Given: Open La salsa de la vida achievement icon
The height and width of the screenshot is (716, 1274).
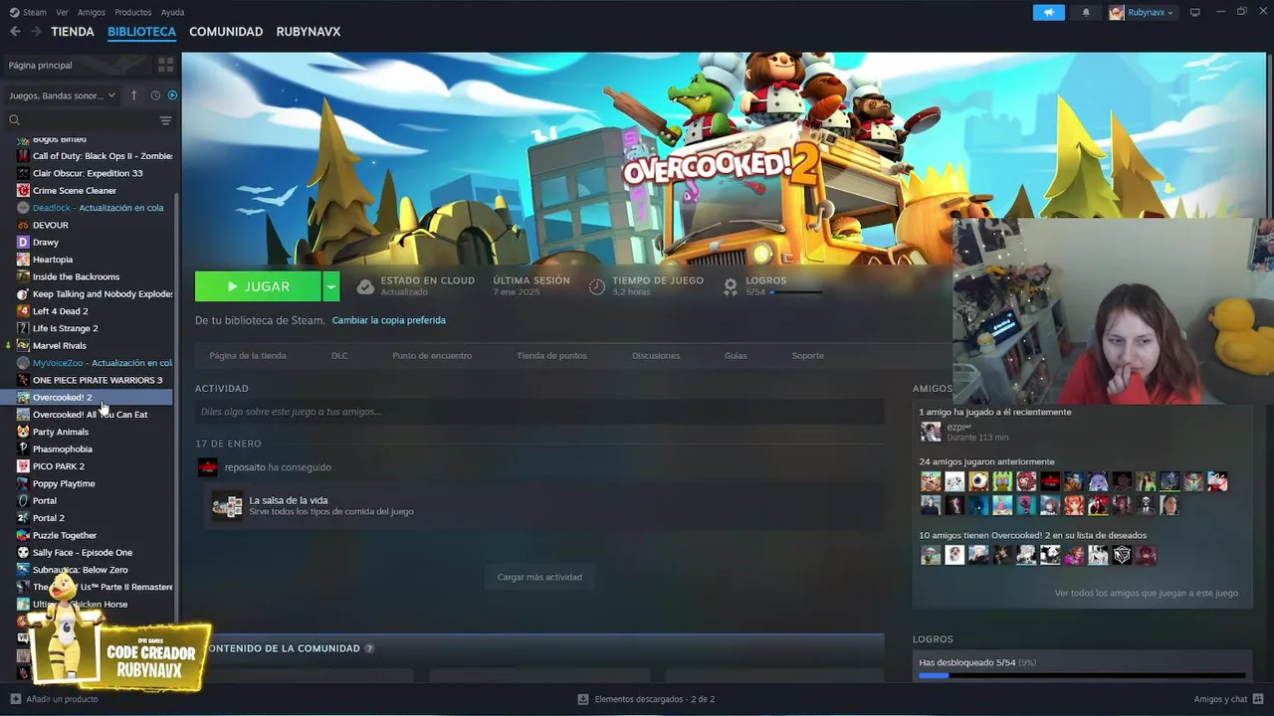Looking at the screenshot, I should (227, 505).
